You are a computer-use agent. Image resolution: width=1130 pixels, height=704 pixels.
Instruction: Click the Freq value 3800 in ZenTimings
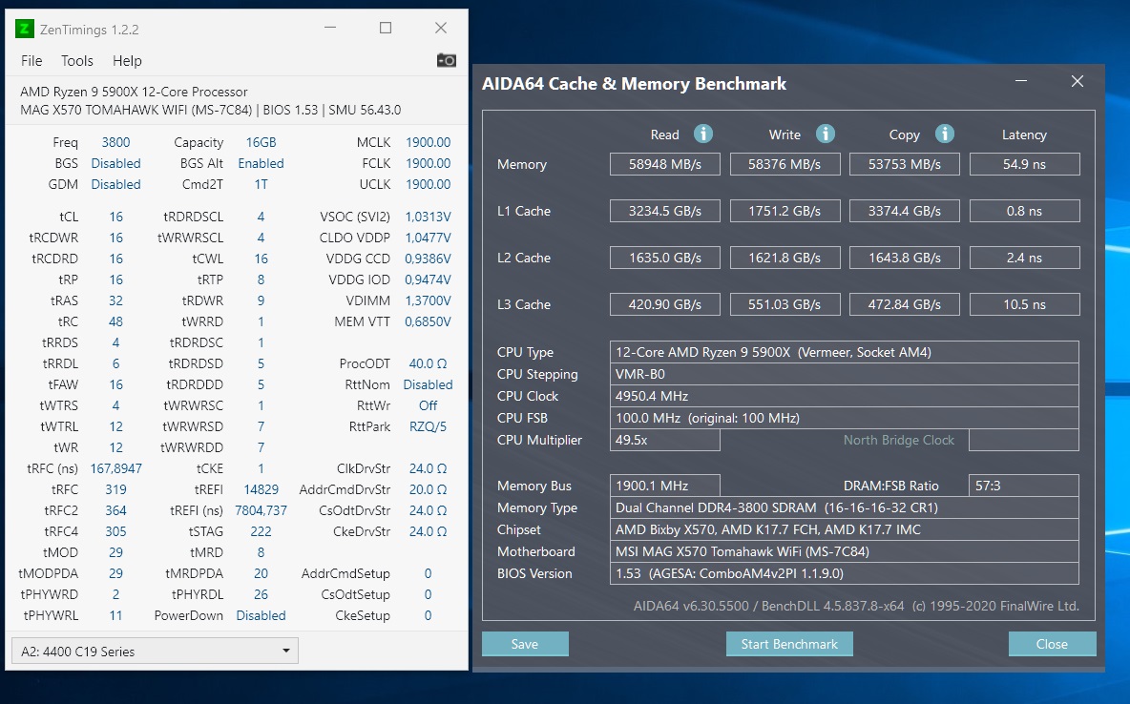click(116, 143)
